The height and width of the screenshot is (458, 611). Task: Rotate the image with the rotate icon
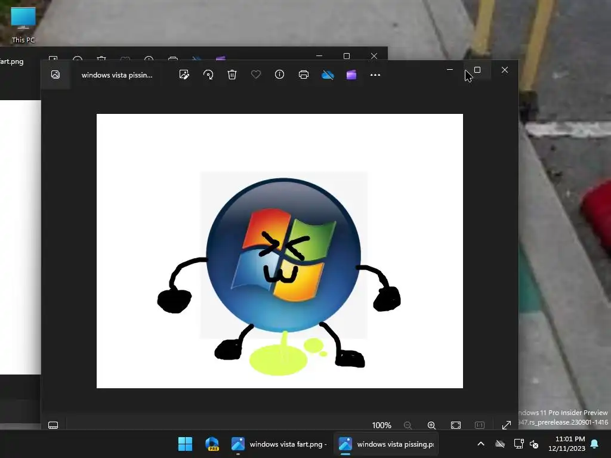[208, 75]
